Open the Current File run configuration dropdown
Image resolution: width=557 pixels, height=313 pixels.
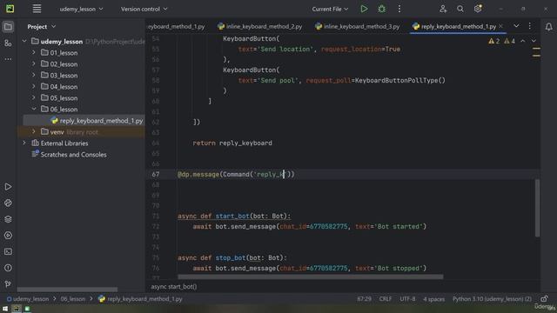pyautogui.click(x=330, y=9)
